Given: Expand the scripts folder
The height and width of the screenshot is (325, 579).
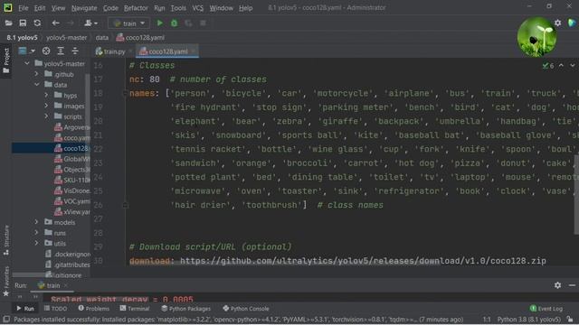Looking at the screenshot, I should click(46, 116).
